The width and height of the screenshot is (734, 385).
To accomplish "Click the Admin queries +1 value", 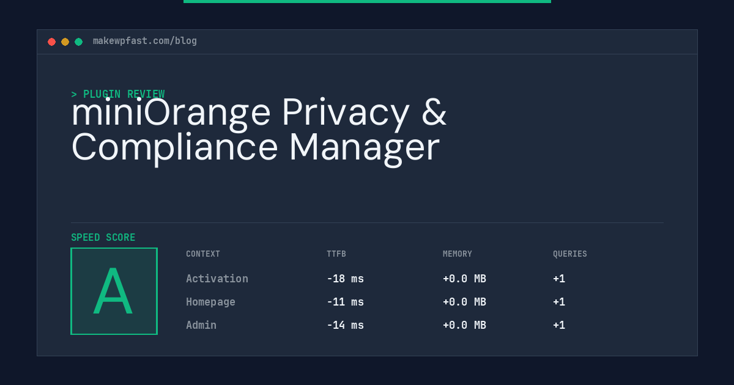I will (559, 325).
